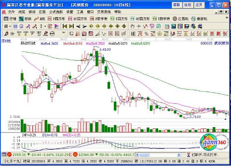Viewport: 231px width, 166px height.
Task: Open the 公式选股 menu
Action: click(x=56, y=12)
